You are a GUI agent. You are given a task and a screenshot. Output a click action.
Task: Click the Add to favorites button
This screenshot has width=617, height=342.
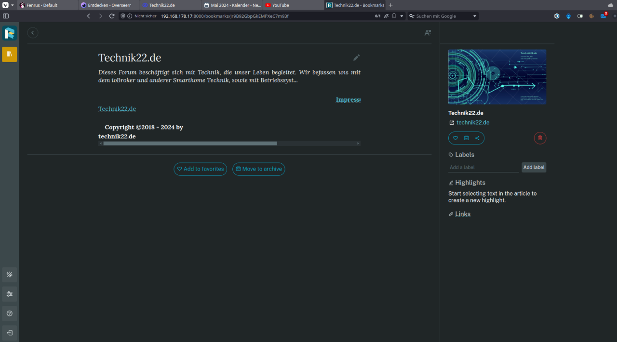click(x=201, y=169)
